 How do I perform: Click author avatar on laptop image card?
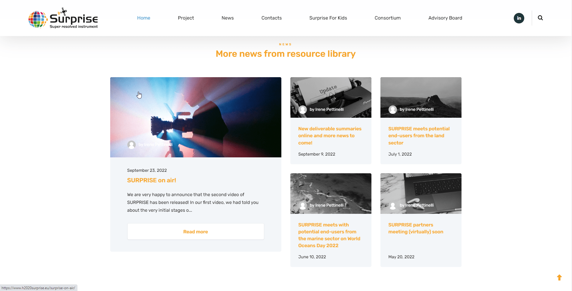(392, 205)
